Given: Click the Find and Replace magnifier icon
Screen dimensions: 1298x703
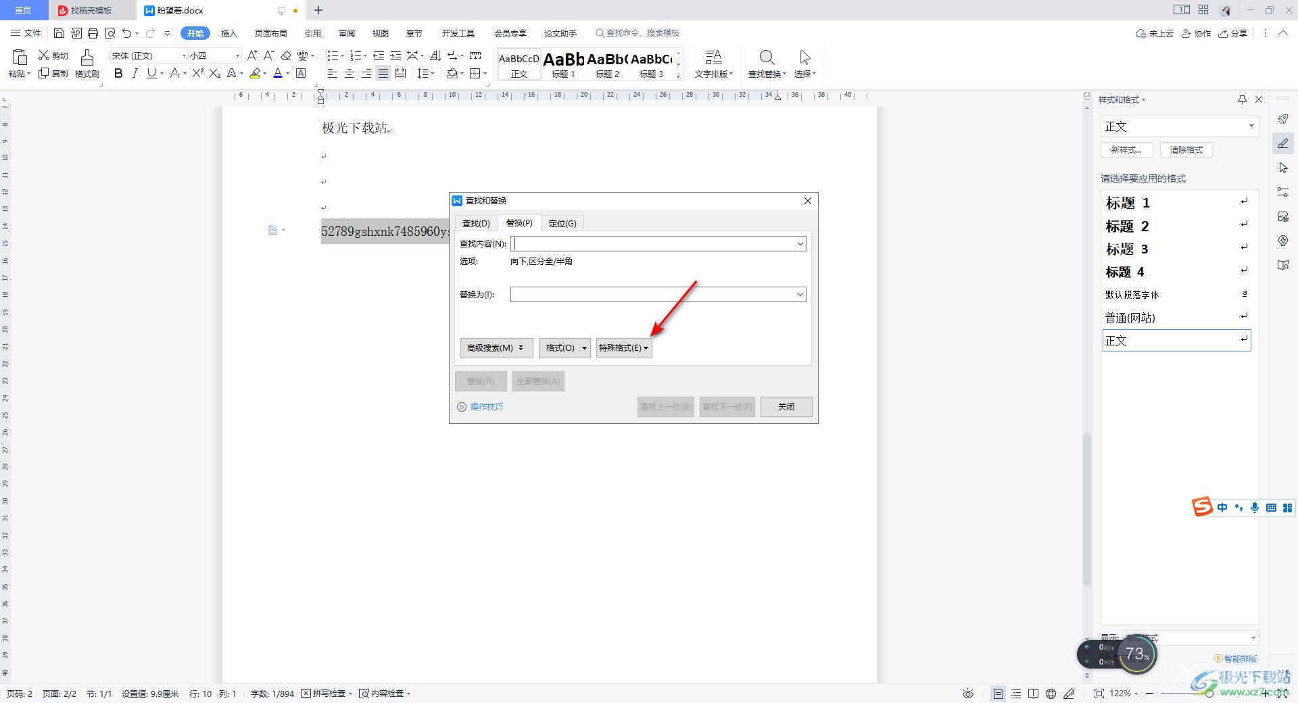Looking at the screenshot, I should coord(767,57).
